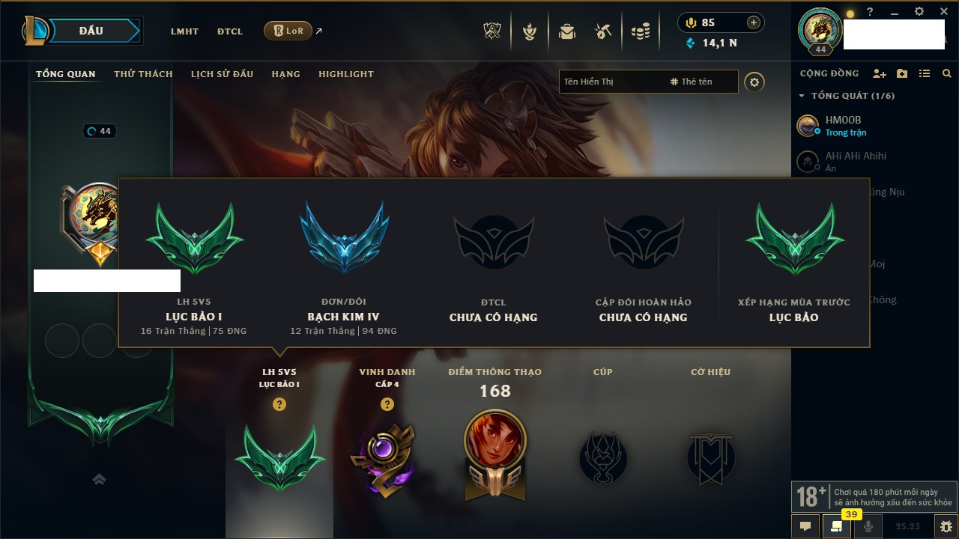The height and width of the screenshot is (539, 959).
Task: Toggle the microphone mute button
Action: click(868, 526)
